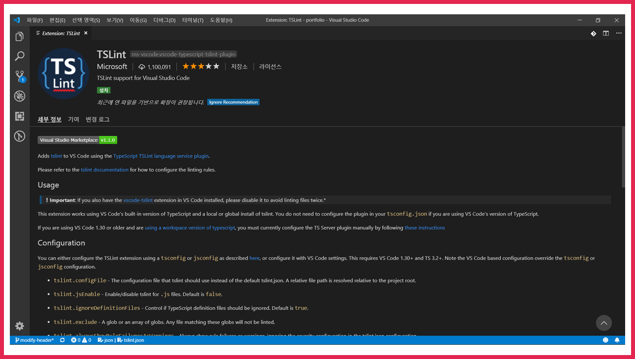
Task: Open the 라이선스 license link
Action: (271, 67)
